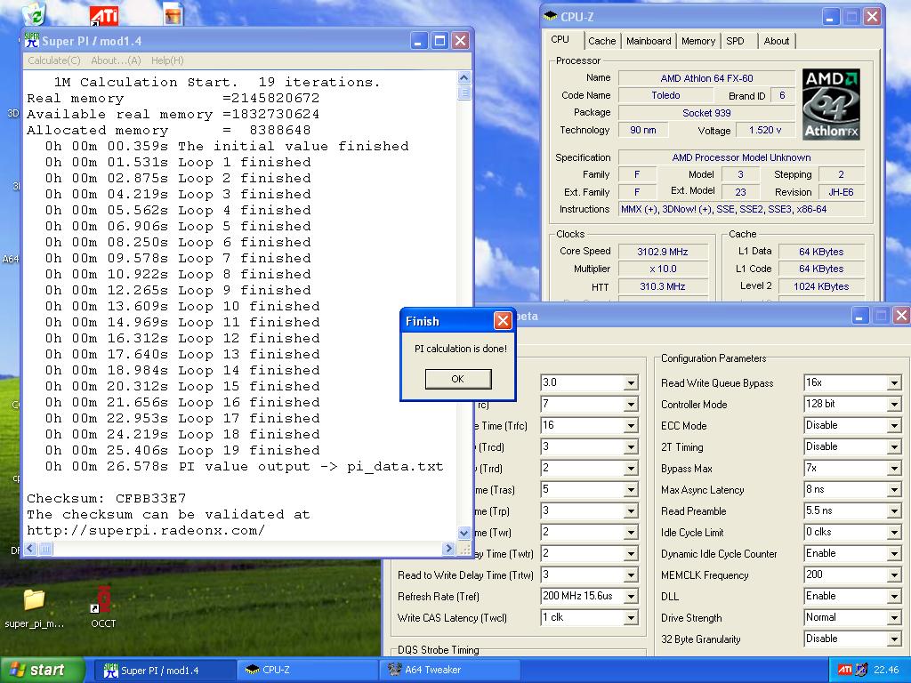Switch to CPU-Z from the taskbar
This screenshot has height=683, width=911.
coord(309,671)
